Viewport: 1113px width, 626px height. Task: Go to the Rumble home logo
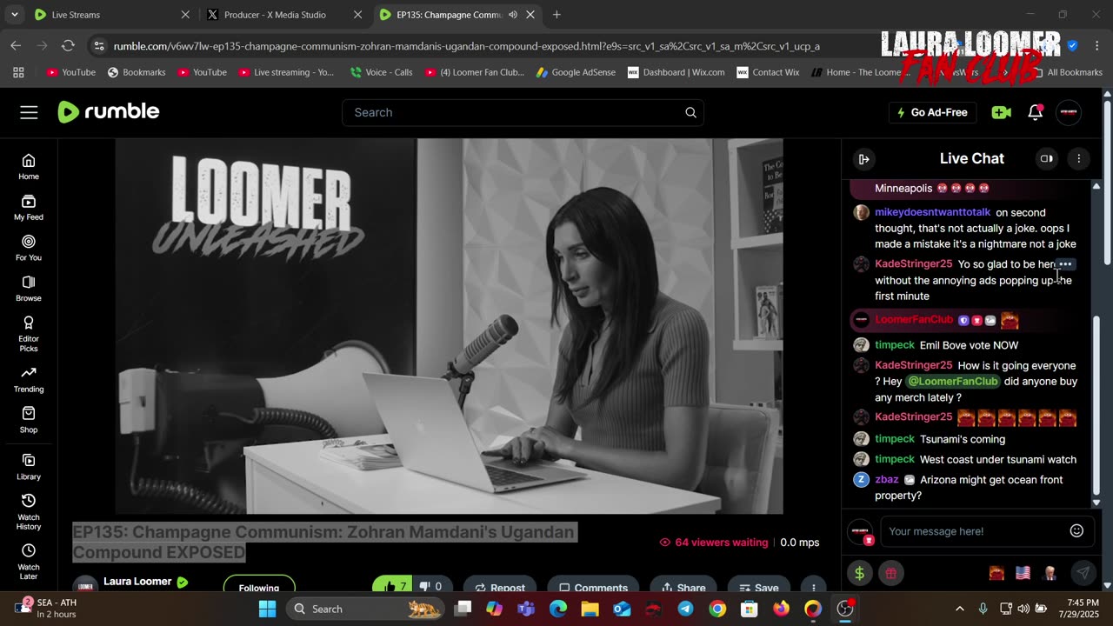pos(109,111)
